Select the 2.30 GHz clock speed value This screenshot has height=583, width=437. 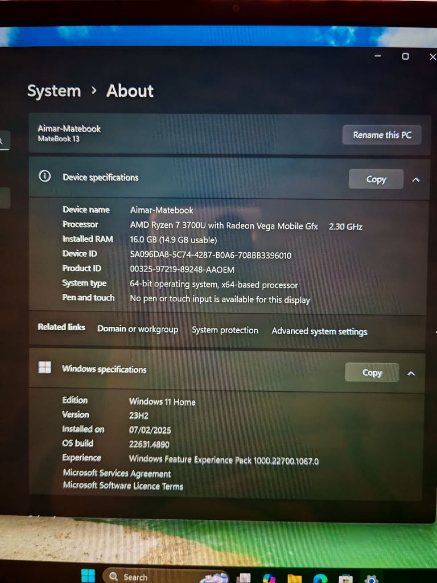click(345, 227)
